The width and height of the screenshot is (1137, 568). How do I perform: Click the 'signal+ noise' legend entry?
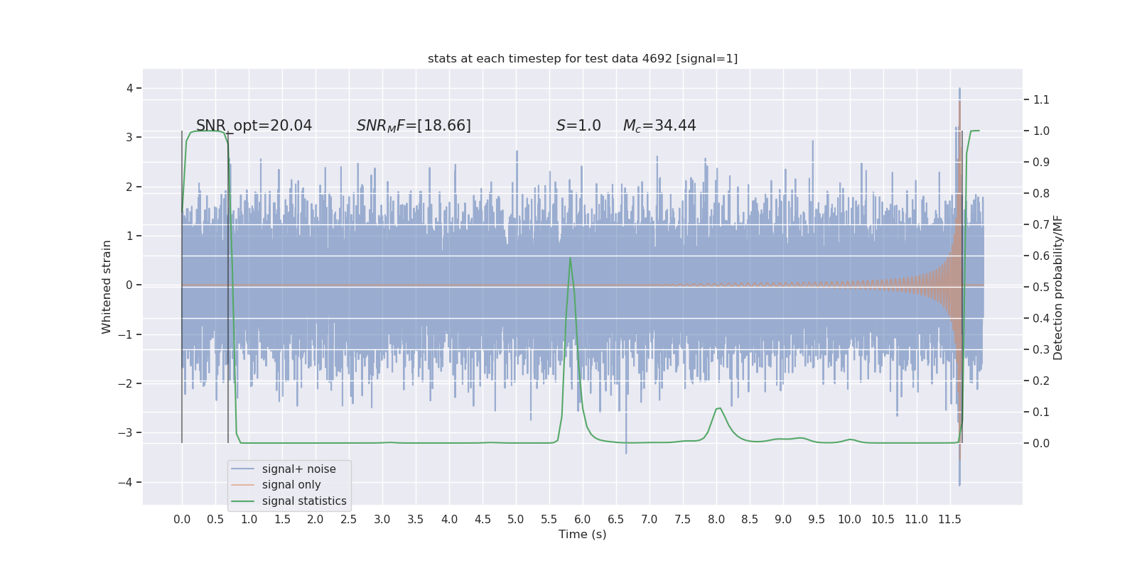click(x=299, y=469)
